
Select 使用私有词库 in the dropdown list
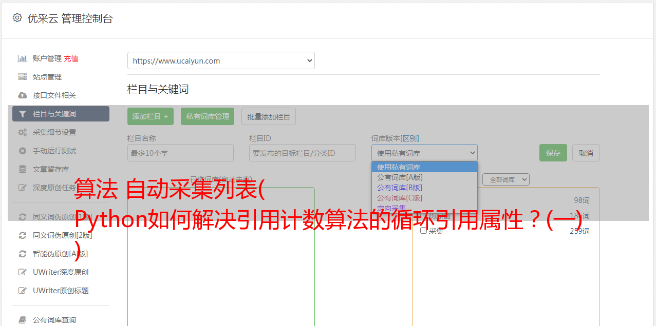click(x=424, y=167)
